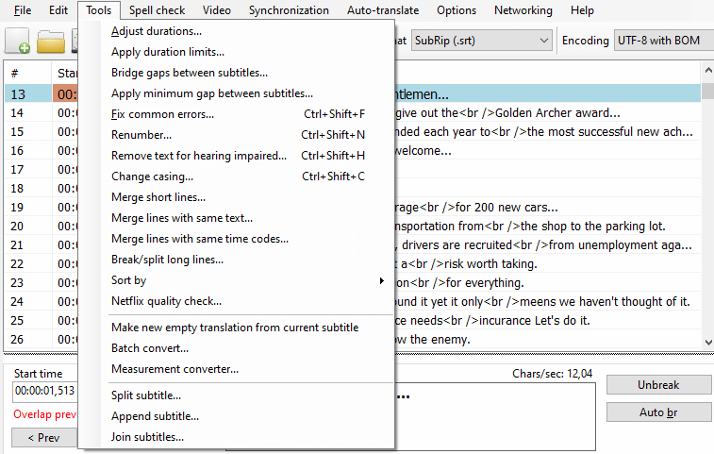
Task: Click the New subtitle file icon
Action: click(x=17, y=41)
